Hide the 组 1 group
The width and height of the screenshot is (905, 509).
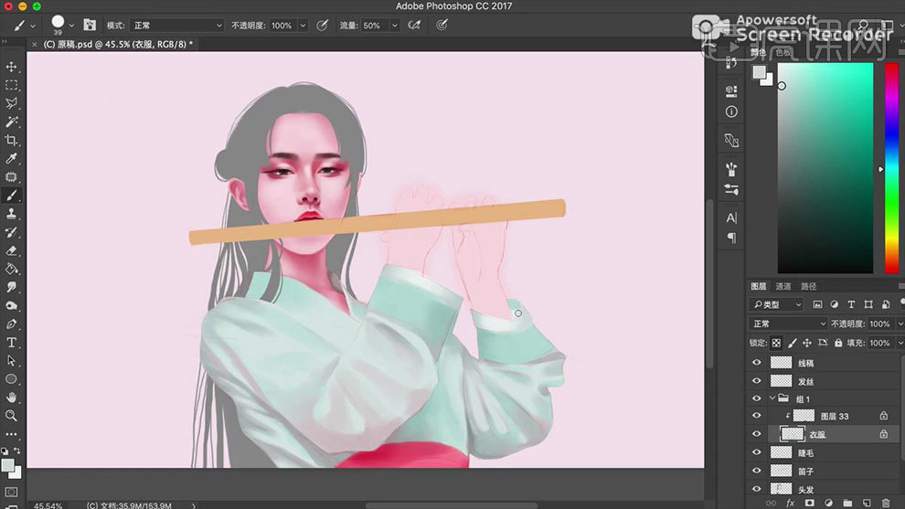coord(757,398)
